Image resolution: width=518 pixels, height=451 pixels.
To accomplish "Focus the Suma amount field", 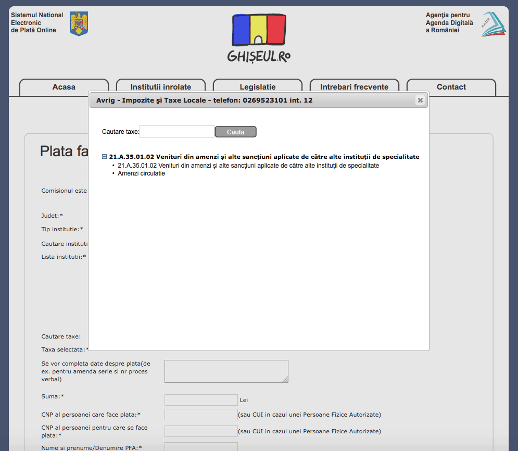I will pos(201,400).
